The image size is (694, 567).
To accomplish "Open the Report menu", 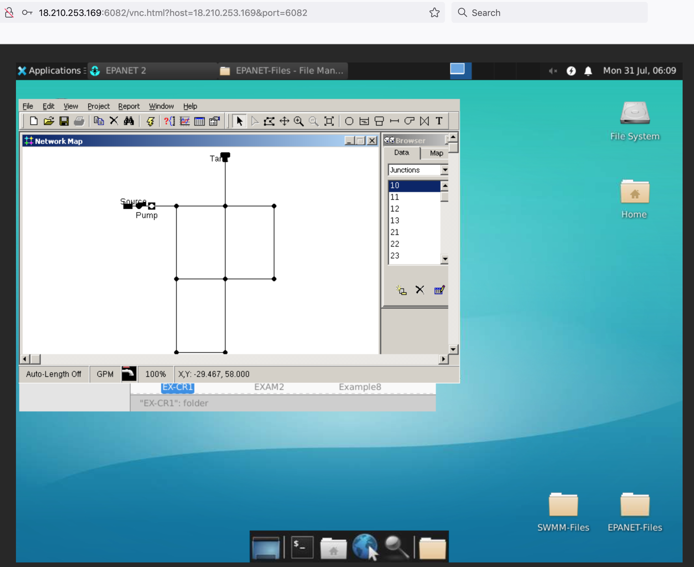I will click(x=129, y=106).
